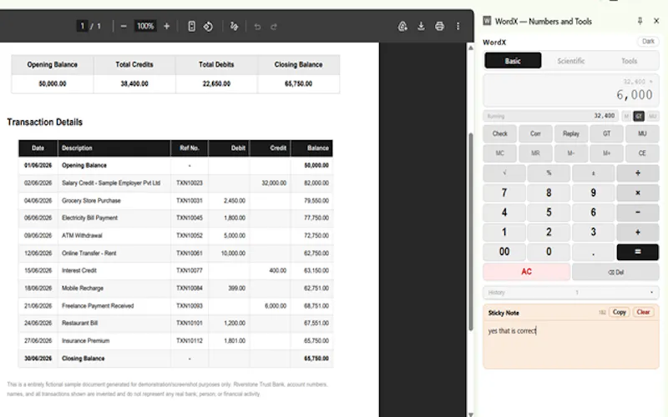Click the ATM Withdrawal row description
Image resolution: width=668 pixels, height=417 pixels.
point(82,235)
